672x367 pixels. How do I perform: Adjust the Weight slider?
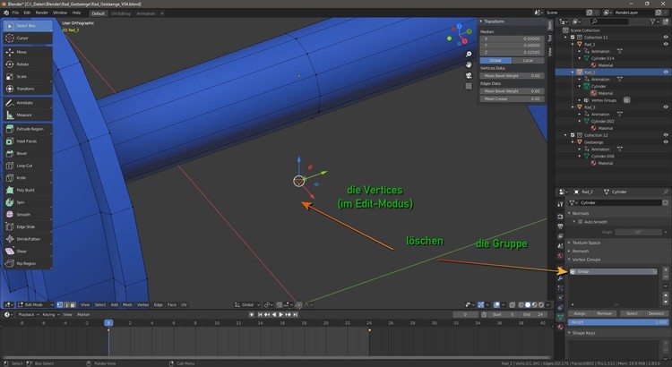tap(615, 321)
